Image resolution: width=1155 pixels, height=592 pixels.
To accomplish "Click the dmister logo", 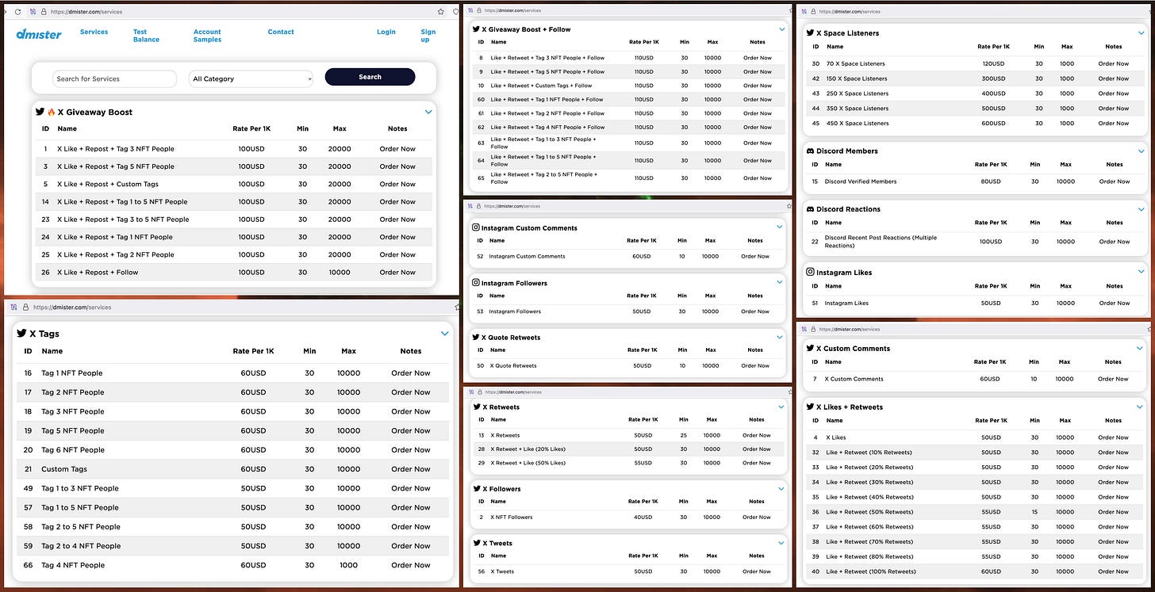I will coord(39,34).
